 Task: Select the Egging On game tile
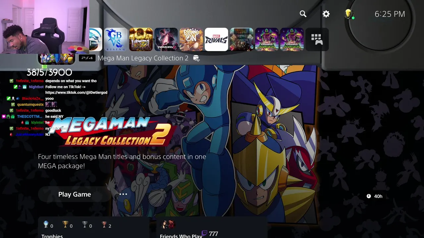191,39
